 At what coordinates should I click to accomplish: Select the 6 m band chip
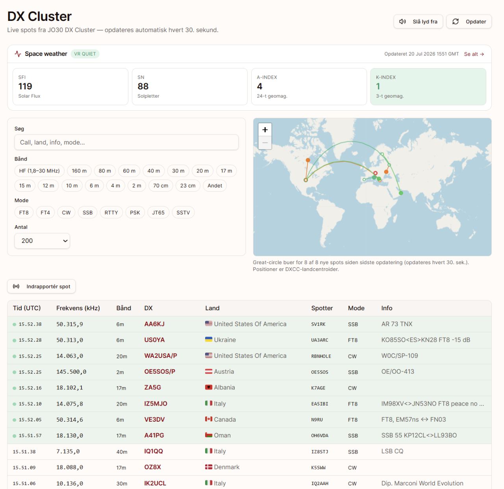94,185
